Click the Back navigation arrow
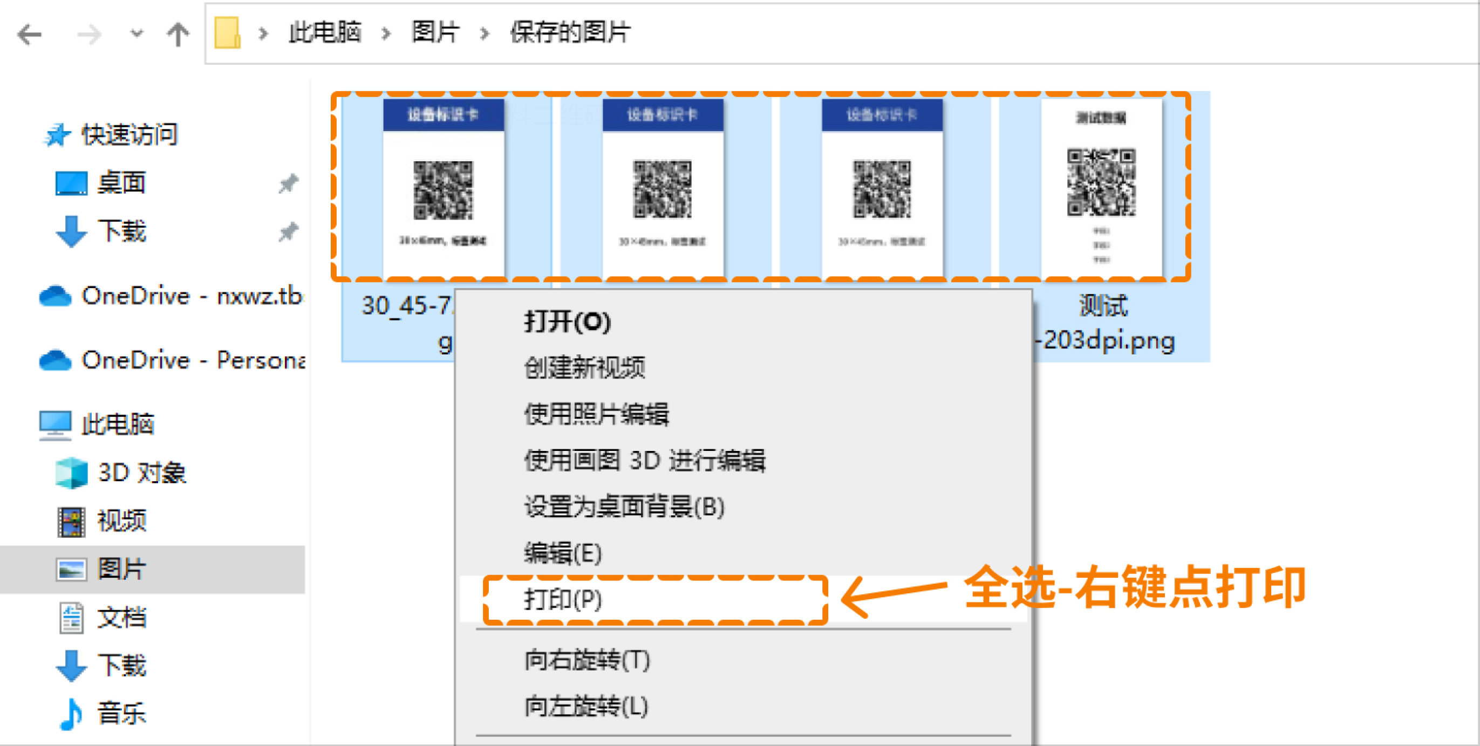The width and height of the screenshot is (1480, 746). pyautogui.click(x=29, y=35)
